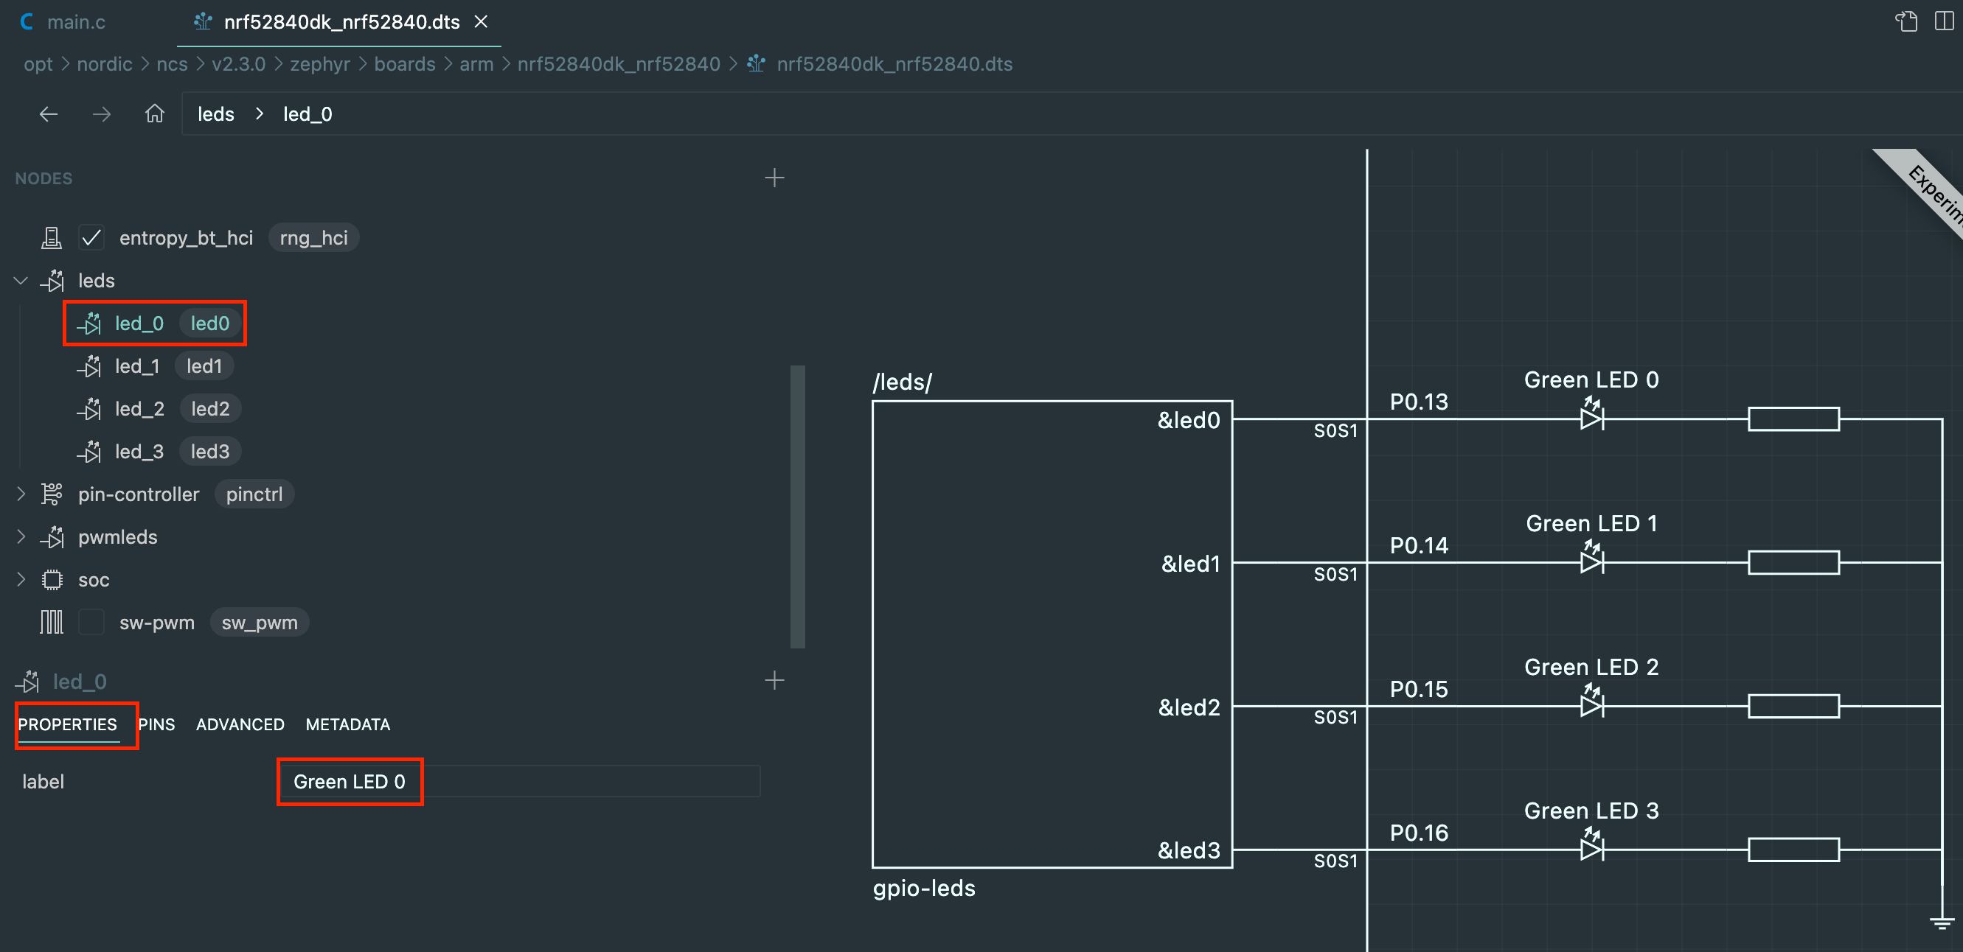Click Green LED 0 diode symbol
The width and height of the screenshot is (1963, 952).
tap(1591, 416)
